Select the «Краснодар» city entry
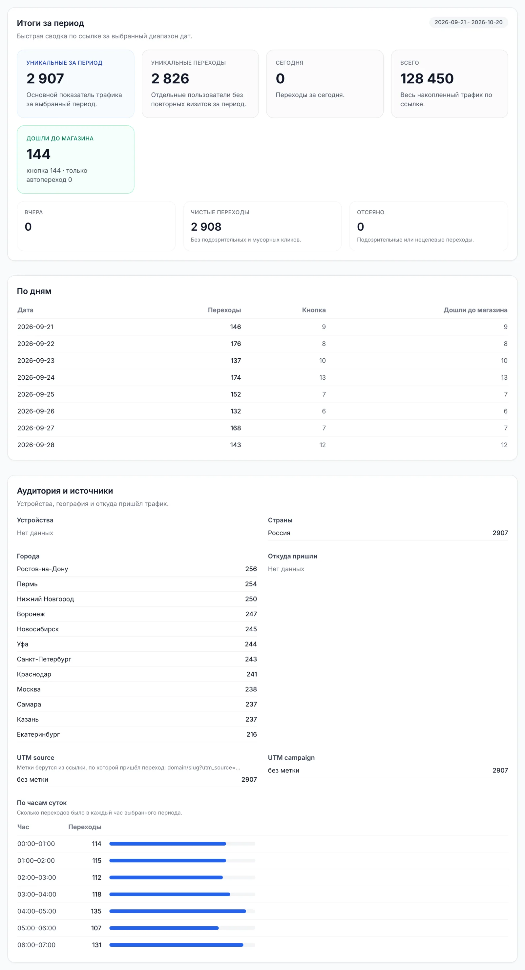Viewport: 525px width, 970px height. 137,674
